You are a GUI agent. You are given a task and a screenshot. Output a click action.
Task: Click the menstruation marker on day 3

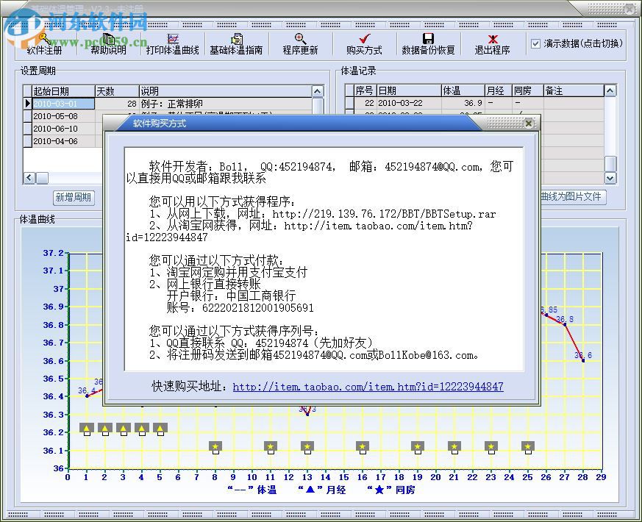click(x=124, y=428)
